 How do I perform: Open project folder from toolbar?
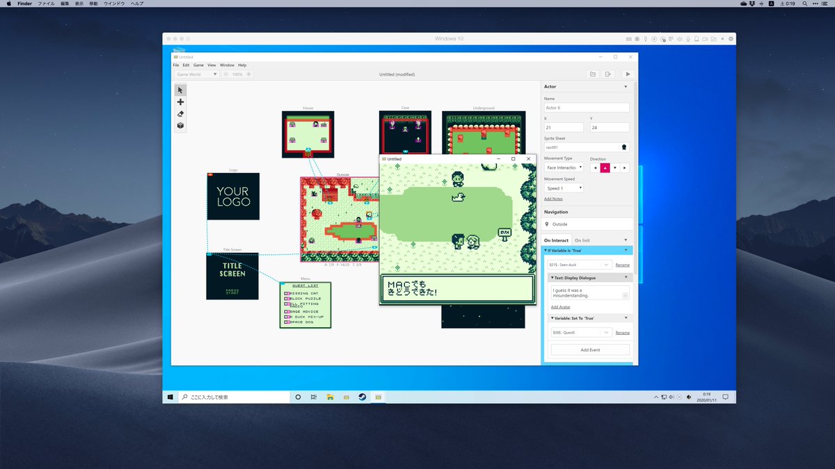592,74
